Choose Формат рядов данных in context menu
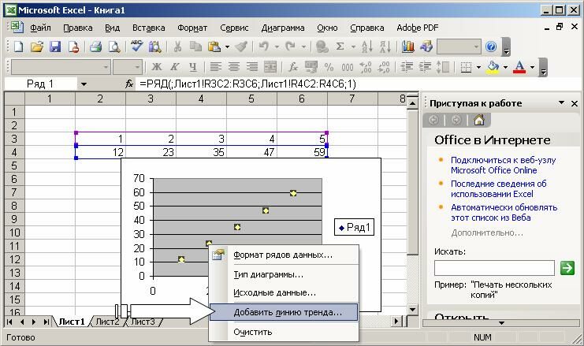The width and height of the screenshot is (584, 346). 284,255
